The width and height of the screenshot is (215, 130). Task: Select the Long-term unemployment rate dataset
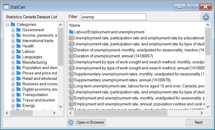point(138,86)
